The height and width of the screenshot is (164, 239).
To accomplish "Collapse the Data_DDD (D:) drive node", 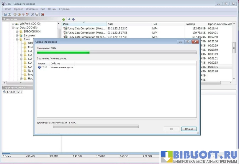I will [13, 28].
